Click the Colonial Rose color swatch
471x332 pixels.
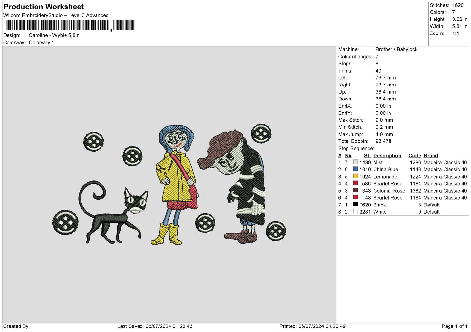(355, 190)
